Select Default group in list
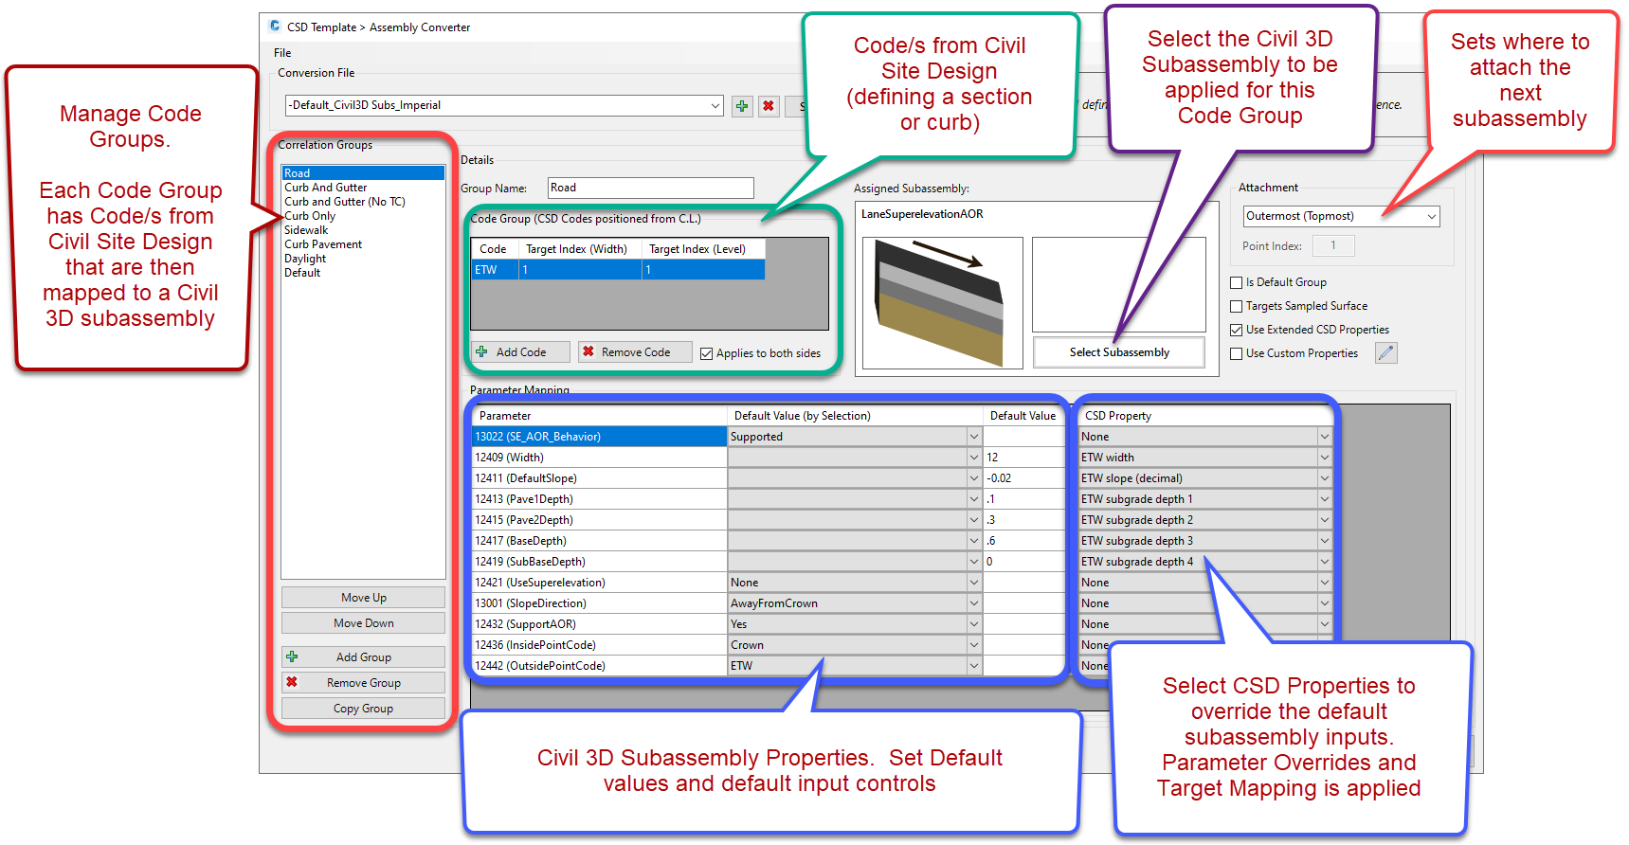 point(363,273)
